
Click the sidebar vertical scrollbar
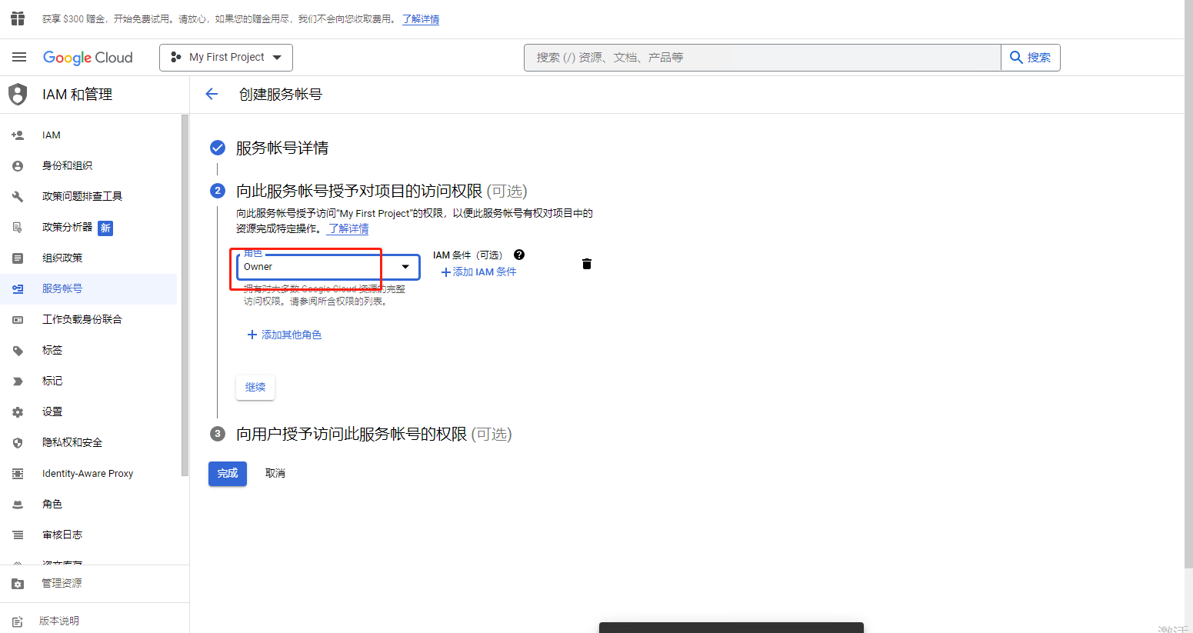point(185,295)
